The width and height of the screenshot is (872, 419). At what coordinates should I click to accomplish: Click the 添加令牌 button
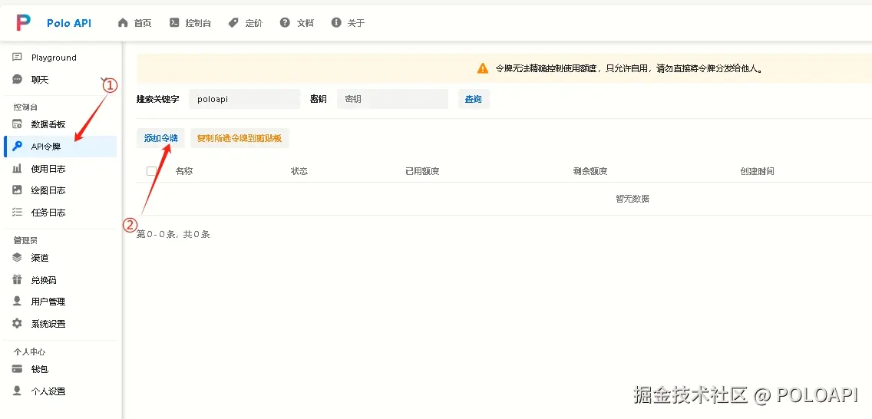click(160, 138)
